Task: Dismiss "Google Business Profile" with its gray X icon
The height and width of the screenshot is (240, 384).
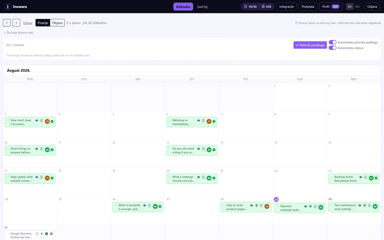Action: point(51,234)
